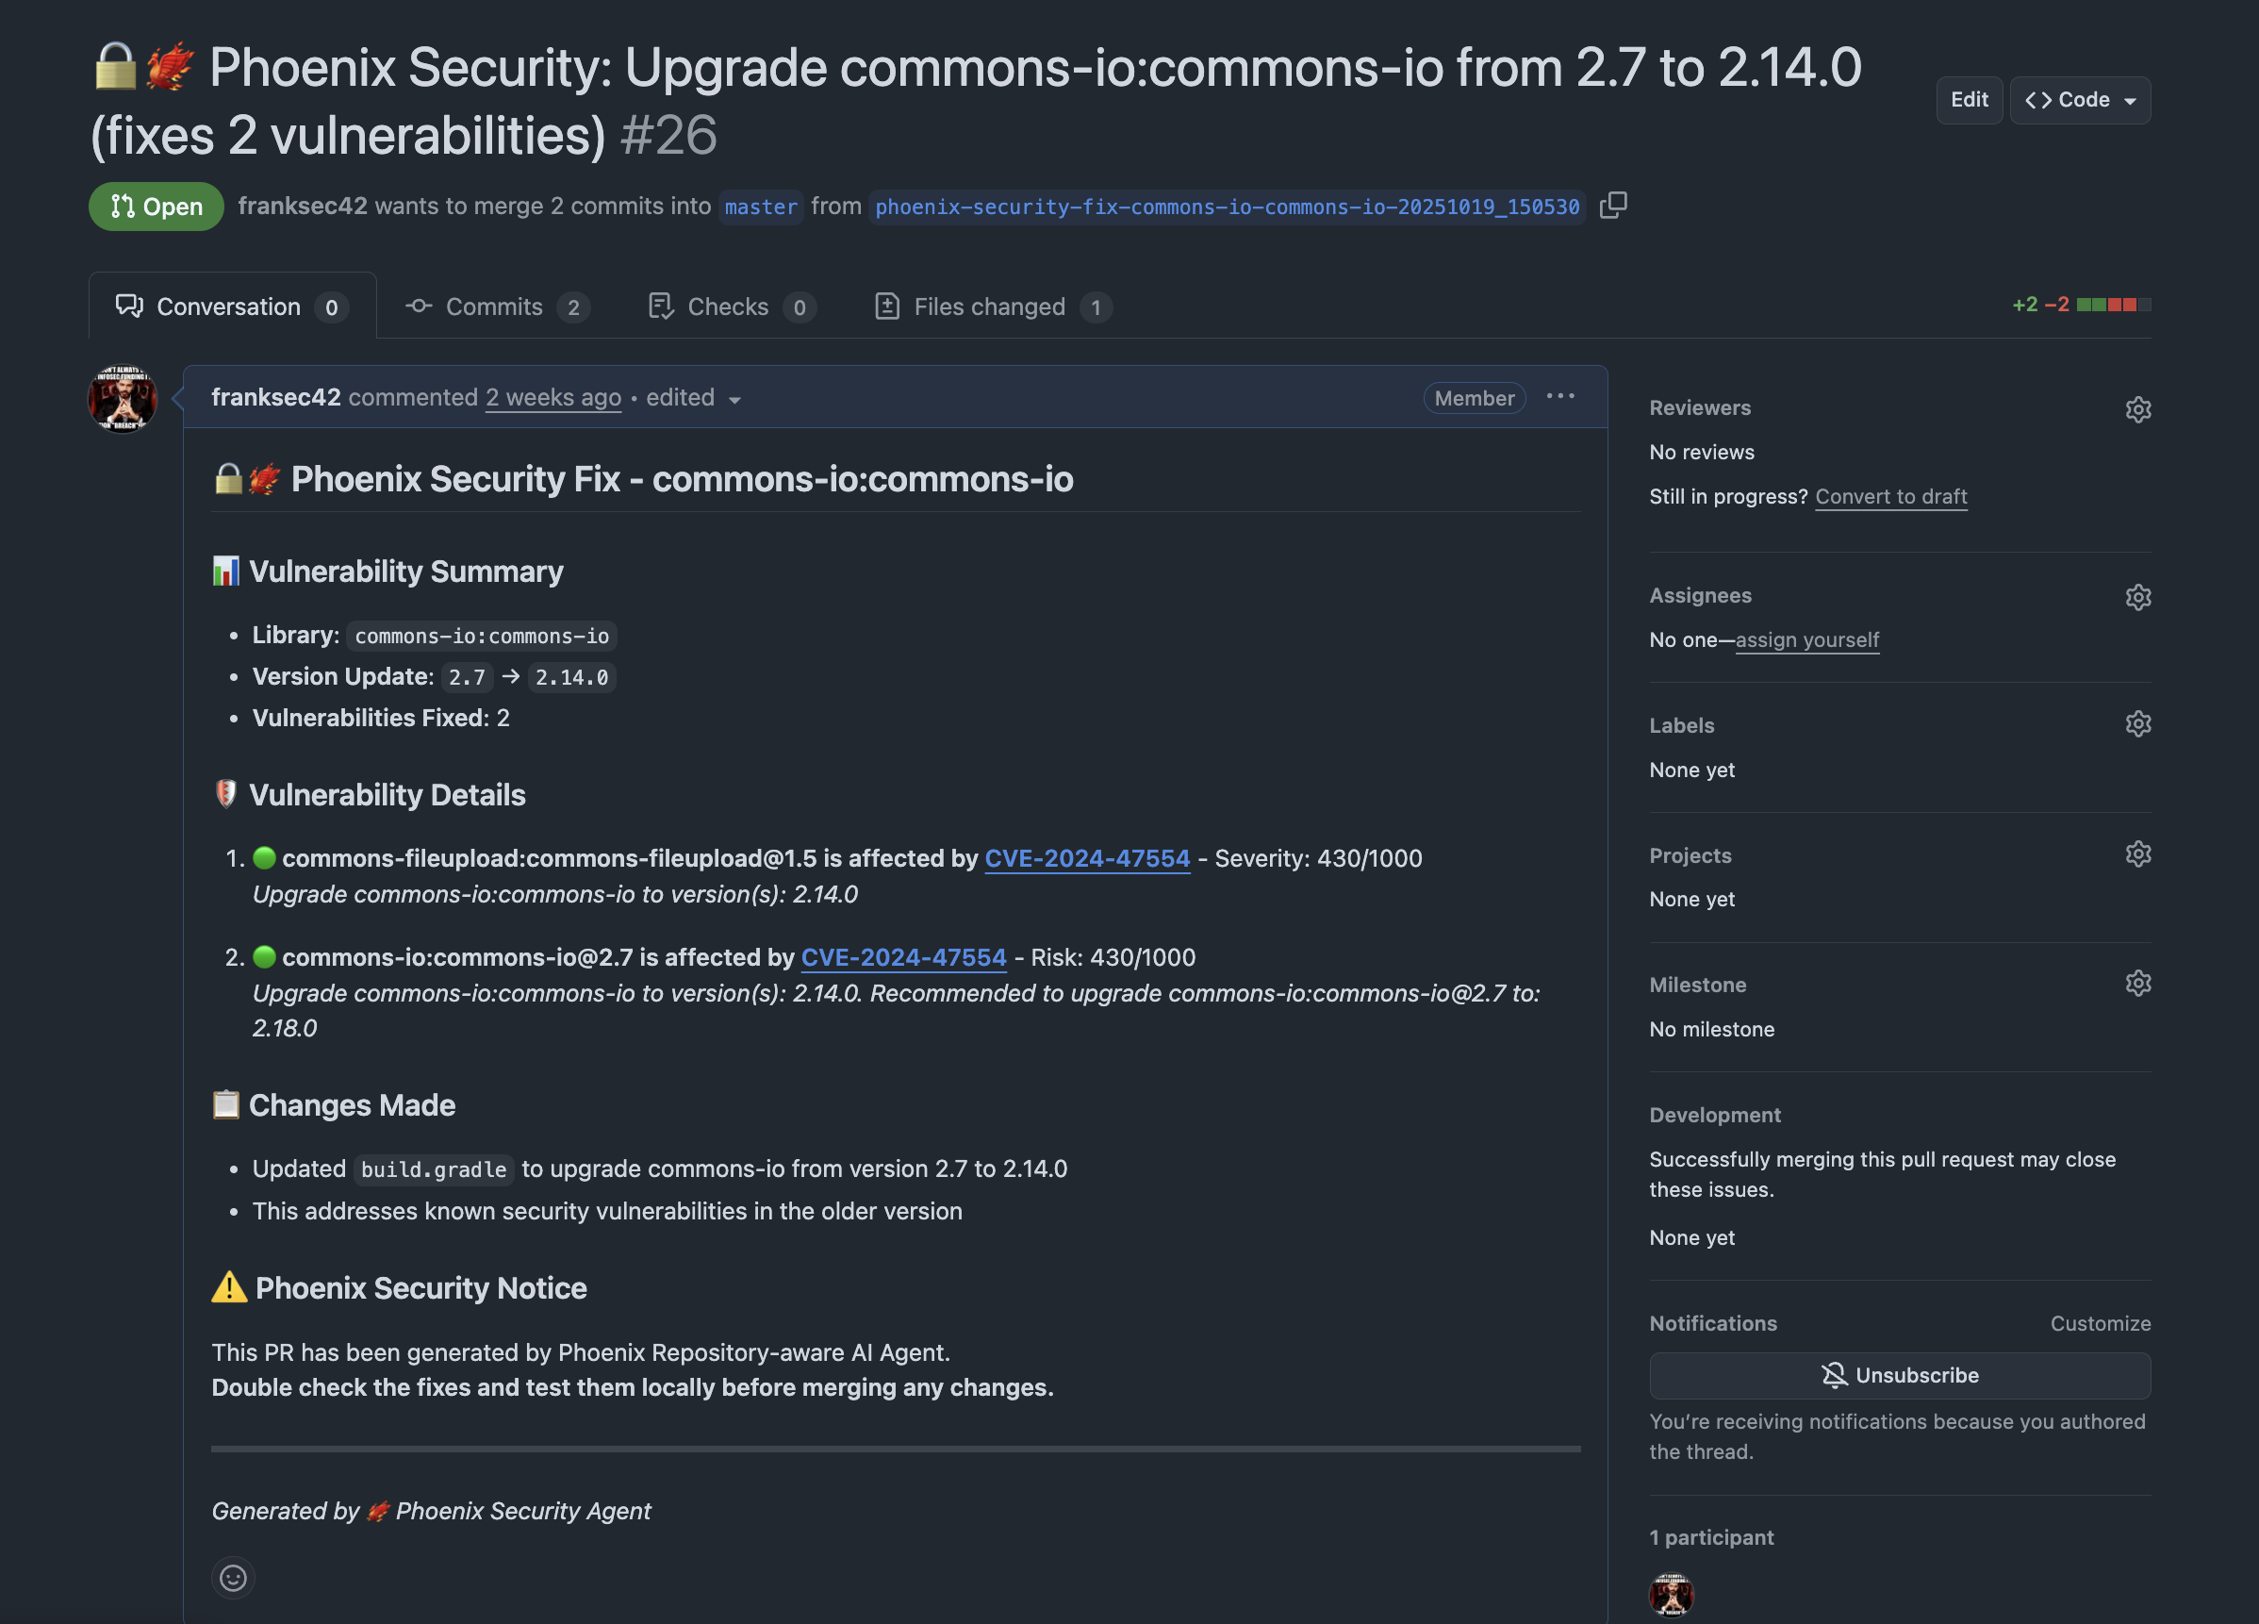Click Convert to draft link

click(x=1890, y=496)
